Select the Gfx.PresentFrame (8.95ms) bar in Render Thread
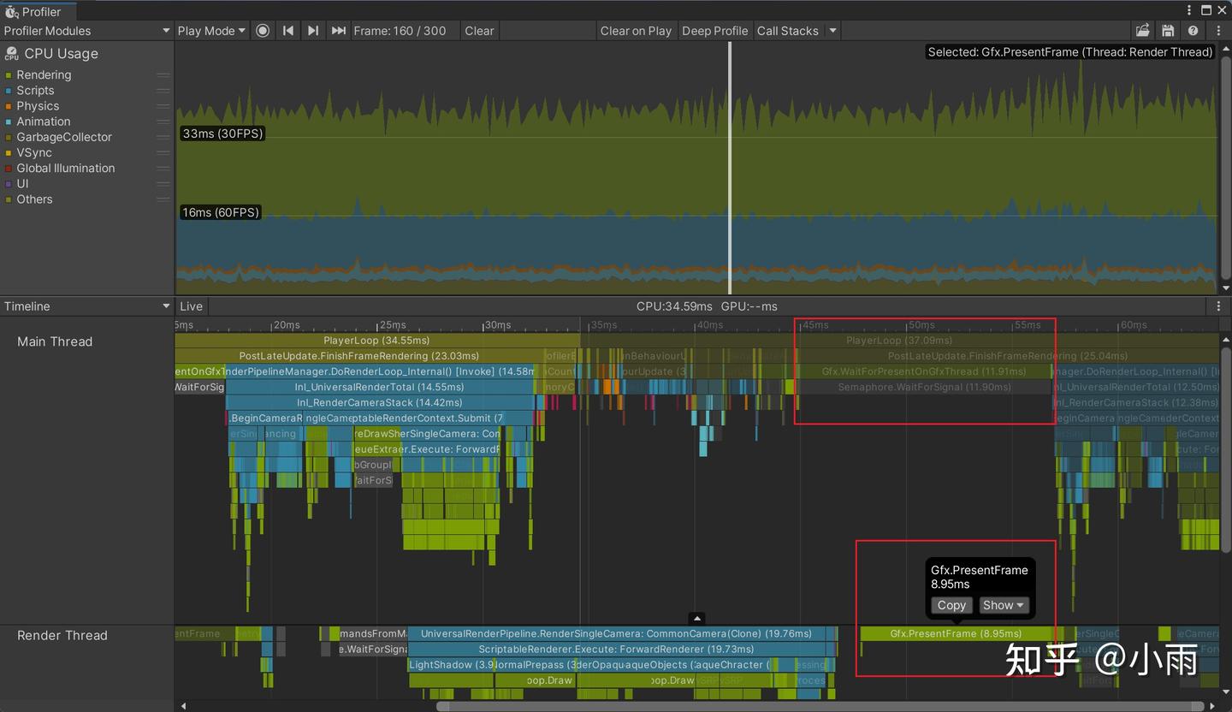Image resolution: width=1232 pixels, height=712 pixels. click(956, 634)
